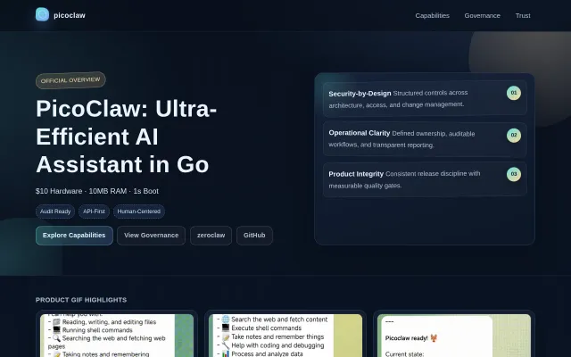Click the Explore Capabilities button
This screenshot has width=571, height=357.
[x=74, y=236]
